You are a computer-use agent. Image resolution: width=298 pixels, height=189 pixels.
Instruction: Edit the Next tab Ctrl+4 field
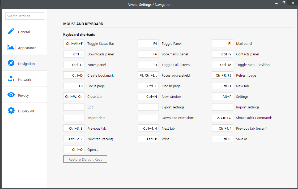148,128
